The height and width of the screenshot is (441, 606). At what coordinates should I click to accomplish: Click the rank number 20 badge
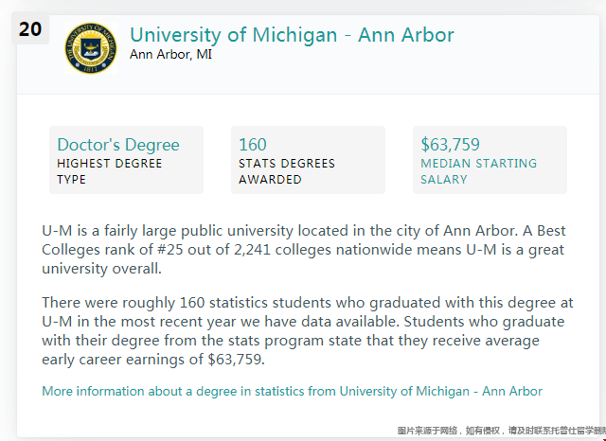click(30, 29)
